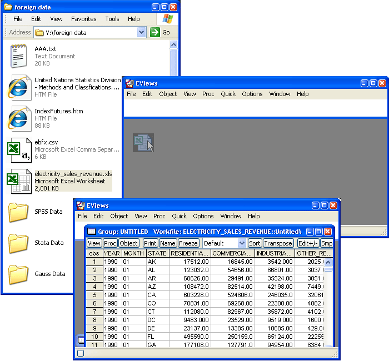Screen dimensions: 389x361
Task: Click the Explorer file list scroll up arrow
Action: tap(173, 45)
